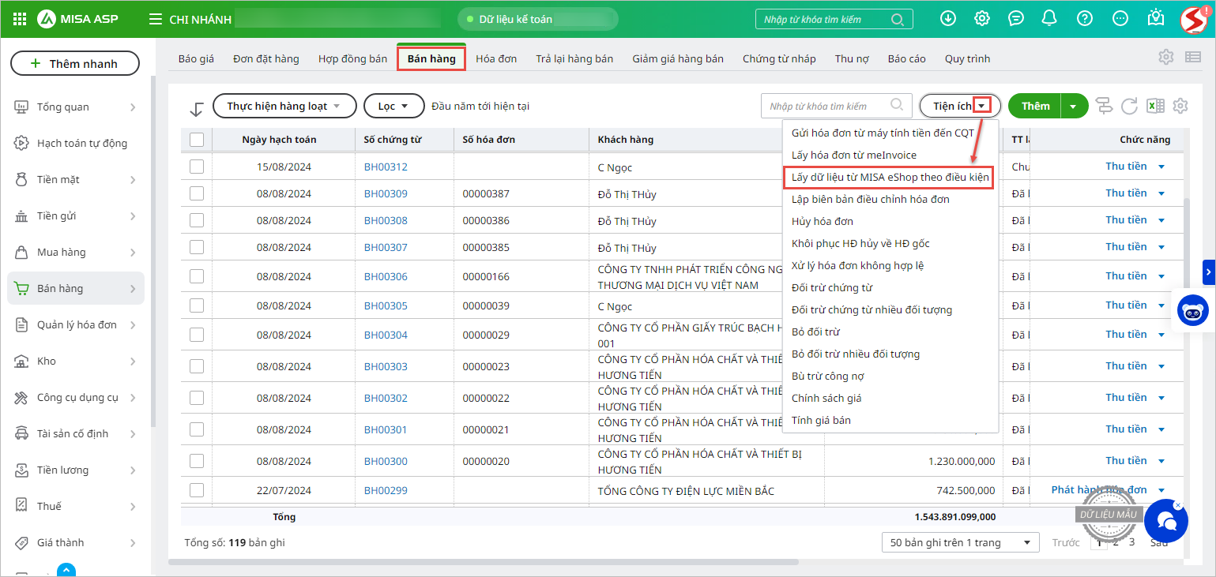Open the 50 bản ghi trên 1 trang dropdown

pos(960,543)
